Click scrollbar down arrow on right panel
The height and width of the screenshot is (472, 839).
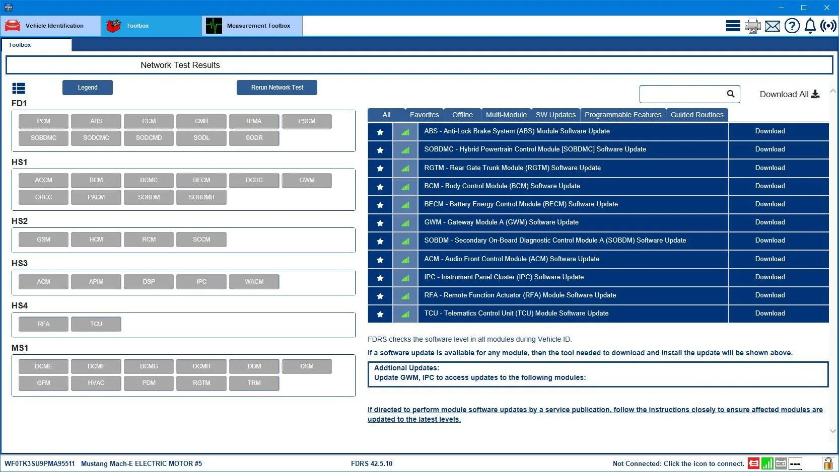pos(833,431)
